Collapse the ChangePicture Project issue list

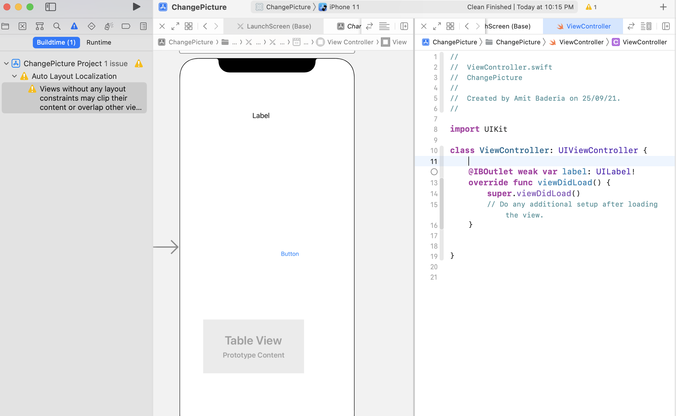[x=6, y=64]
